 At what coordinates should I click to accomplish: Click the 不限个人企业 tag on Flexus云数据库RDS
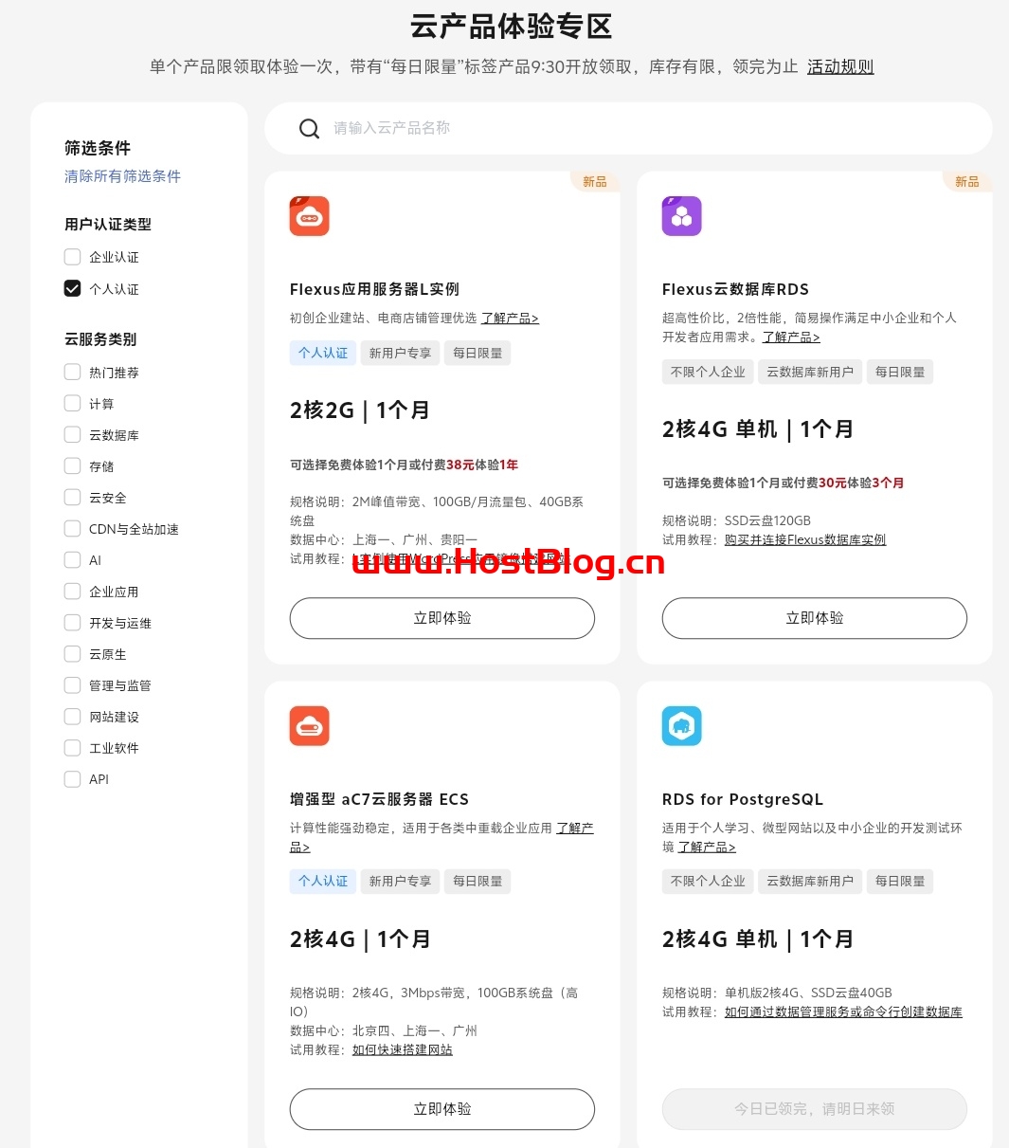[708, 372]
